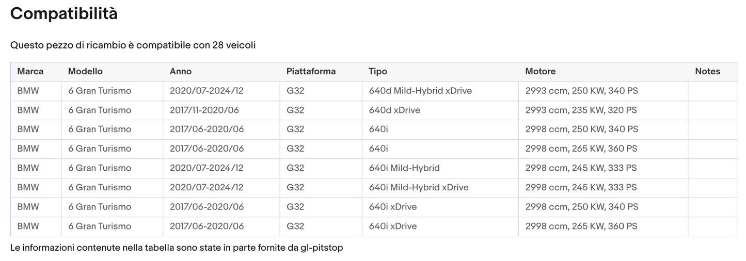The image size is (746, 261).
Task: Click the Modello column header
Action: pos(85,72)
